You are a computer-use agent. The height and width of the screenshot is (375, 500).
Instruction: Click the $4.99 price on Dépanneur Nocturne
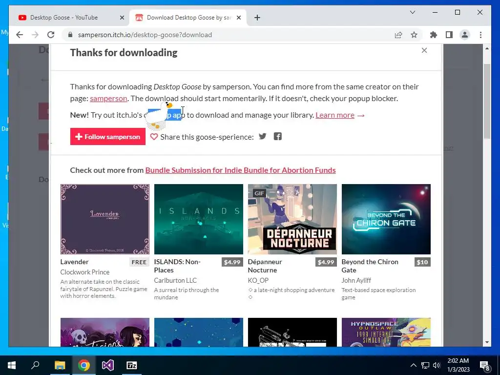tap(326, 262)
